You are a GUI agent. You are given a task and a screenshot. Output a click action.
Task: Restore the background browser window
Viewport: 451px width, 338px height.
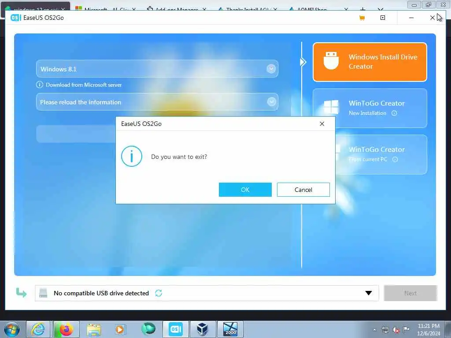(429, 4)
